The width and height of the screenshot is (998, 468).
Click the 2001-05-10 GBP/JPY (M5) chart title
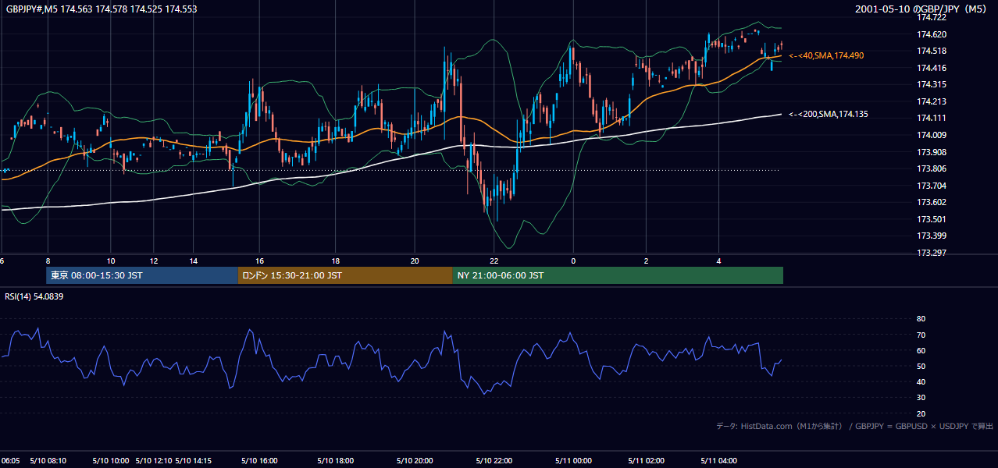click(921, 9)
